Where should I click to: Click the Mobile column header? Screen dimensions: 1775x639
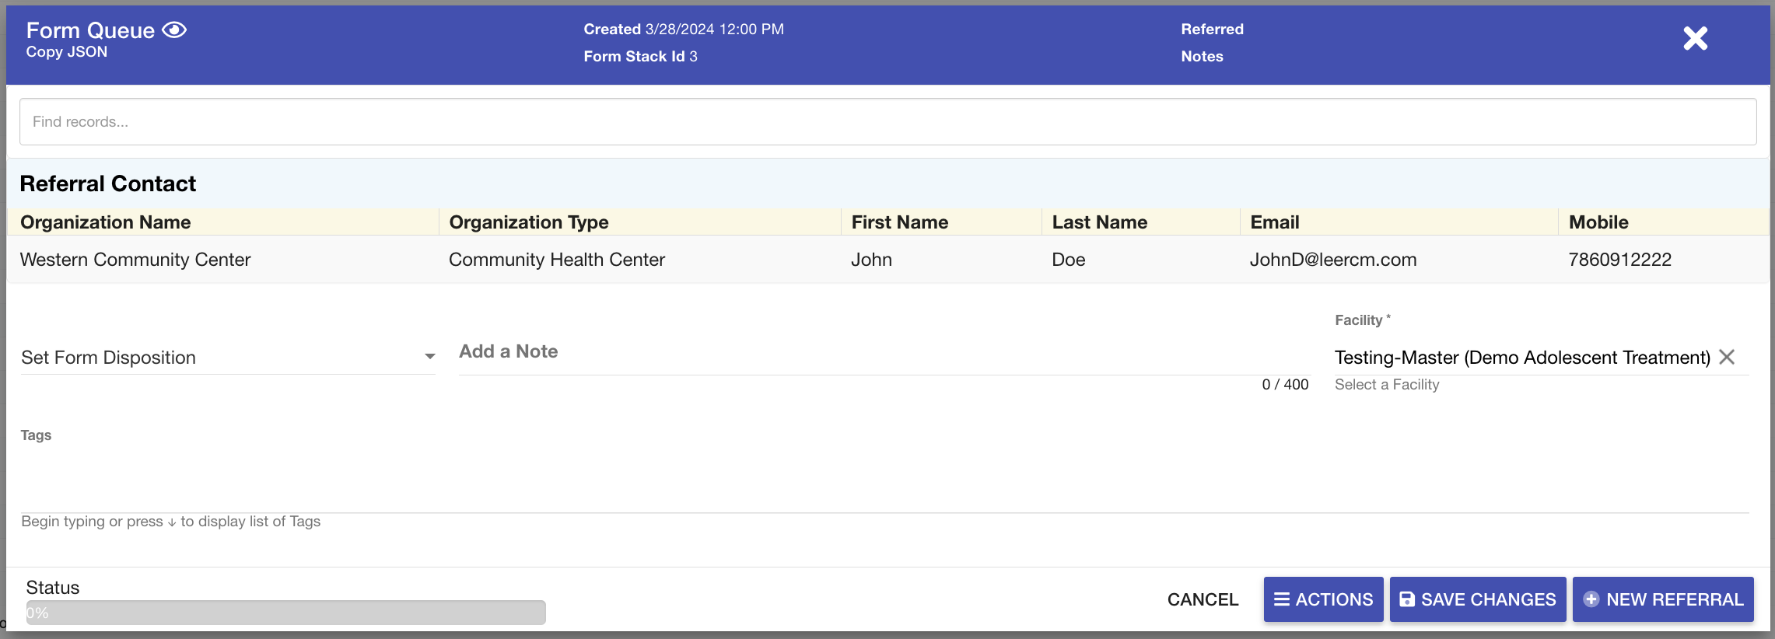click(1598, 222)
